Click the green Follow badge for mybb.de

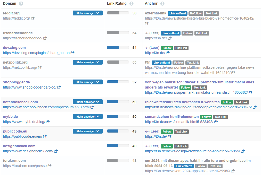point(206,117)
